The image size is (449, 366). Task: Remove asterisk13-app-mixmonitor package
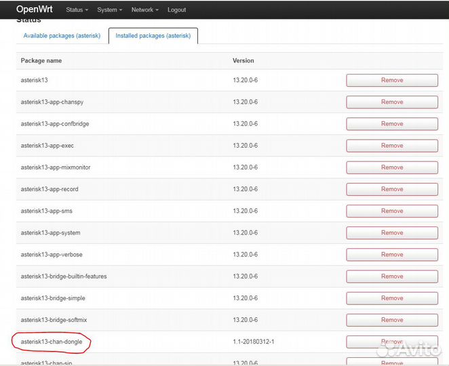coord(392,167)
